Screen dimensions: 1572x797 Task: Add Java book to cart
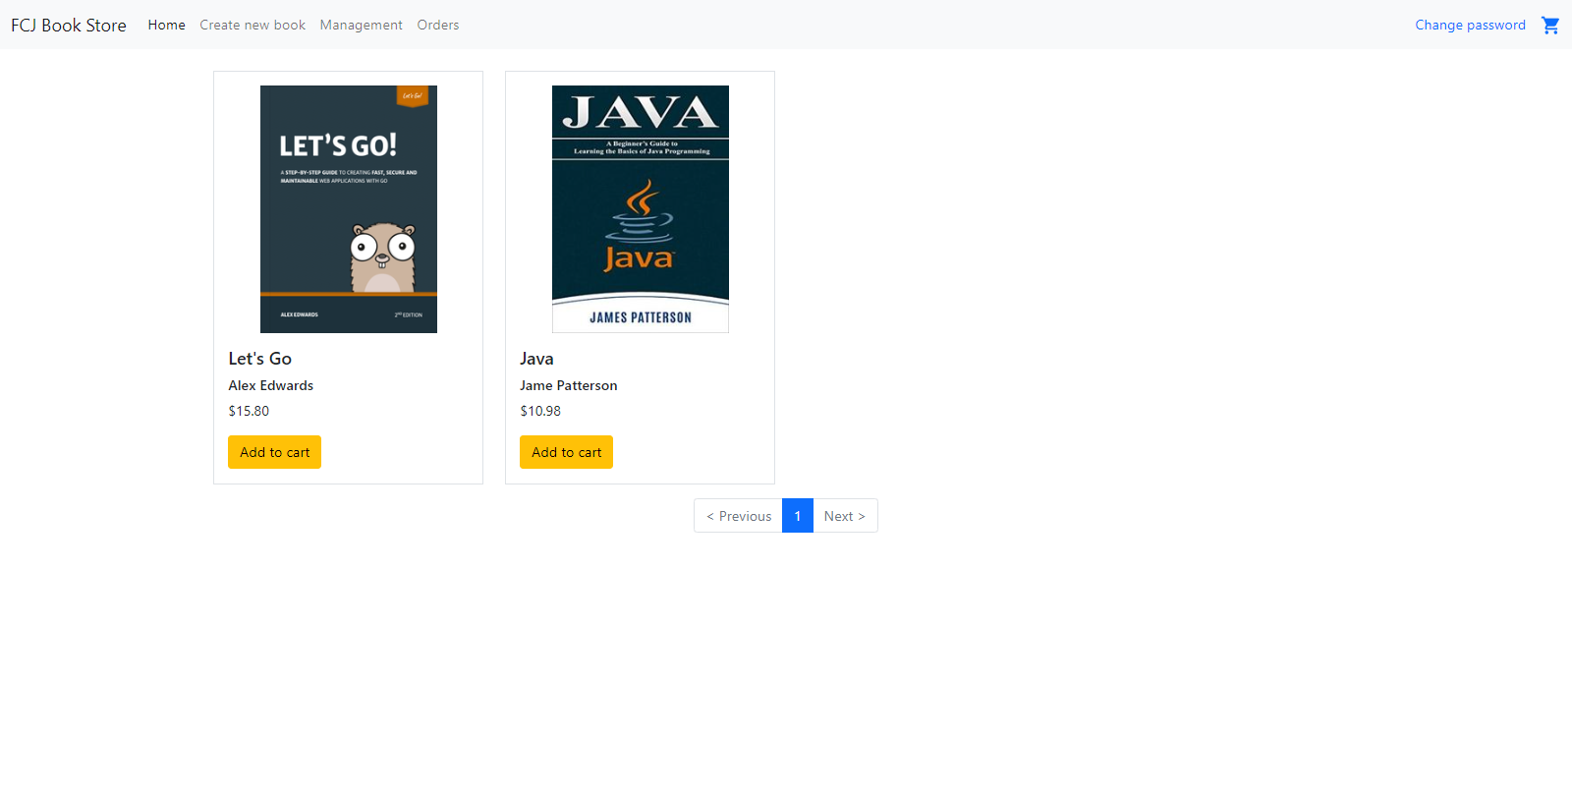[x=566, y=452]
